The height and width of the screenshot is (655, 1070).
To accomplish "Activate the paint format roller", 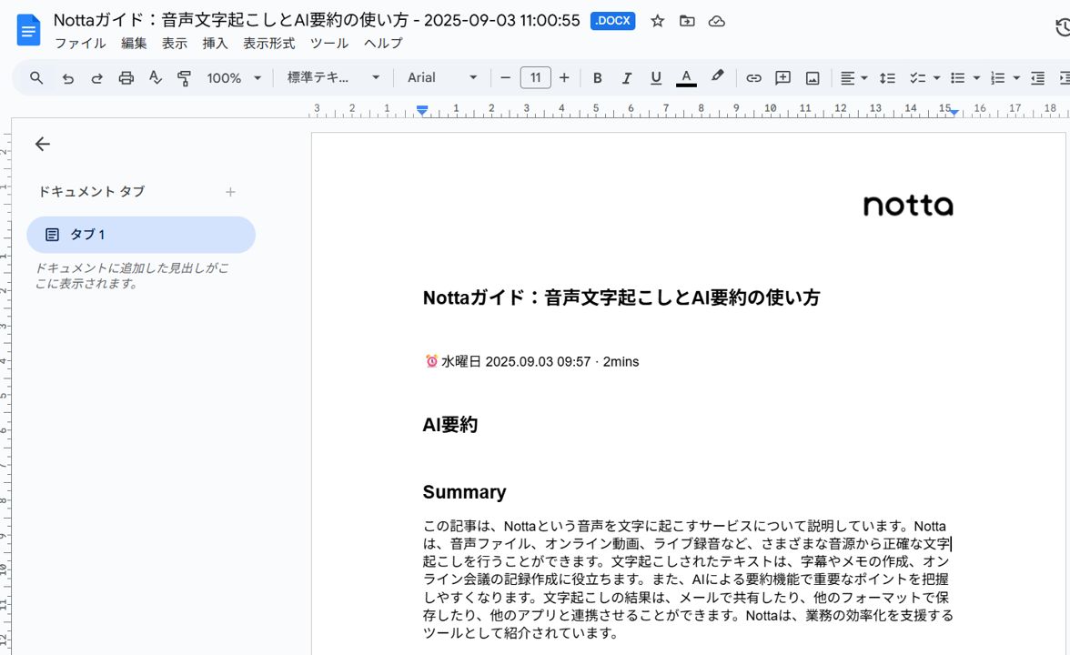I will coord(184,78).
